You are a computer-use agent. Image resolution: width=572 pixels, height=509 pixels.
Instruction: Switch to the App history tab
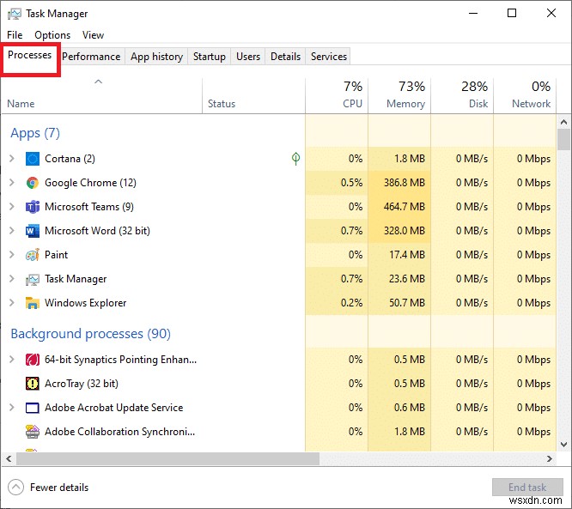[156, 57]
